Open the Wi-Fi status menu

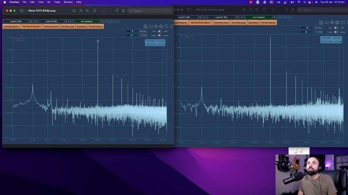click(299, 2)
